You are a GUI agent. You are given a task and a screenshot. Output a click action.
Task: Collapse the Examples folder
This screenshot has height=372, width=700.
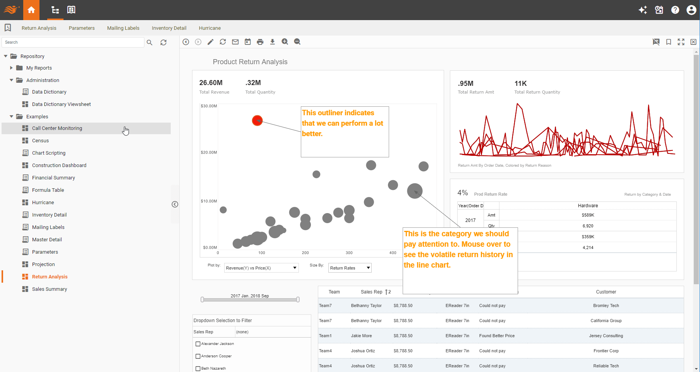click(x=11, y=116)
